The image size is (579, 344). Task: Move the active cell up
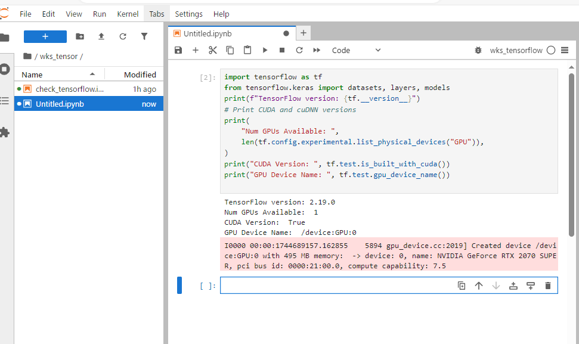pos(479,286)
